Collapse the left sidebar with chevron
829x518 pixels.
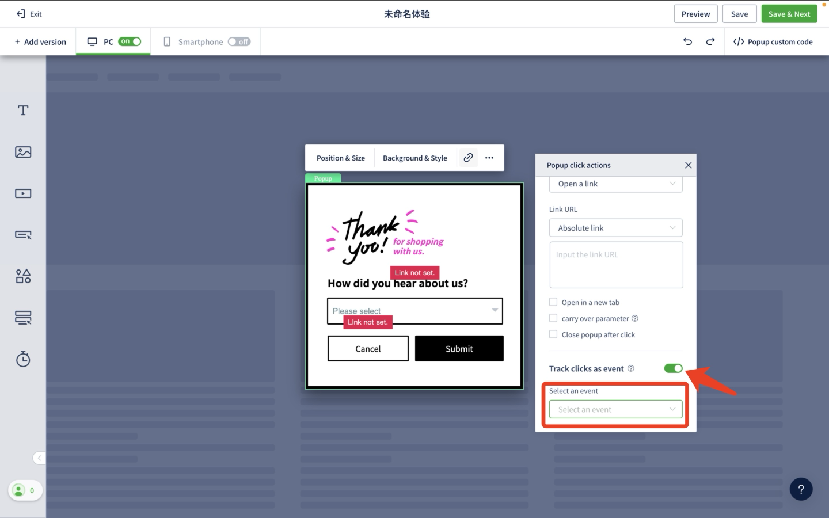pyautogui.click(x=39, y=458)
